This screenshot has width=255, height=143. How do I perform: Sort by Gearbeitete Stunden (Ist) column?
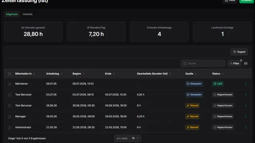pos(154,73)
